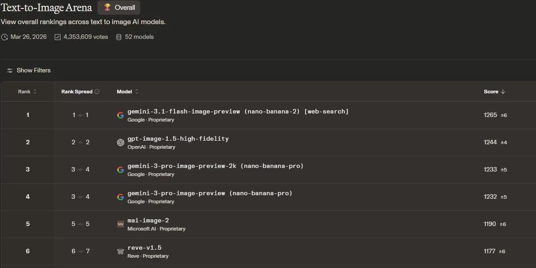Click the Microsoft AI icon next to mai-image-2
Image resolution: width=536 pixels, height=268 pixels.
120,224
